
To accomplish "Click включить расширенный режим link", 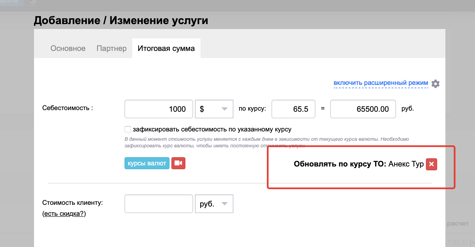I will pos(381,83).
